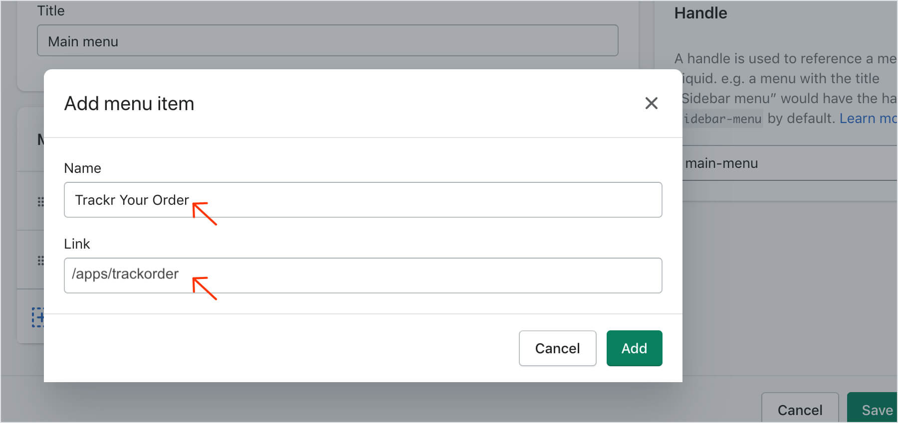This screenshot has width=898, height=423.
Task: Click the upper drag handle icon
Action: click(x=40, y=202)
